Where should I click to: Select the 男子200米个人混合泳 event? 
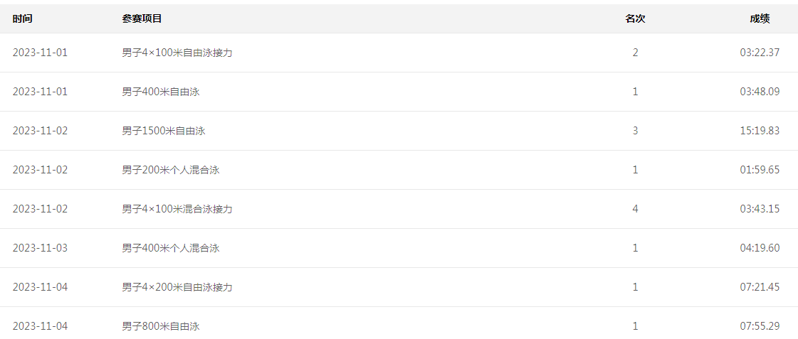click(x=170, y=170)
